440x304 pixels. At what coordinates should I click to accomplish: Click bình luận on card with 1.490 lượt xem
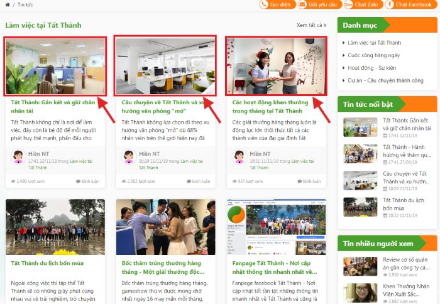click(x=88, y=181)
